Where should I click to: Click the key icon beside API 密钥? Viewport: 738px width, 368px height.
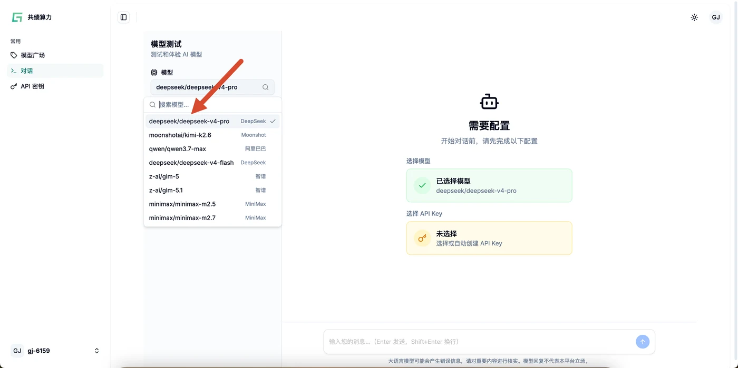14,86
